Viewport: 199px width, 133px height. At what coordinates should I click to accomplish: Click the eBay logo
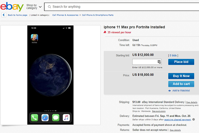pyautogui.click(x=12, y=7)
